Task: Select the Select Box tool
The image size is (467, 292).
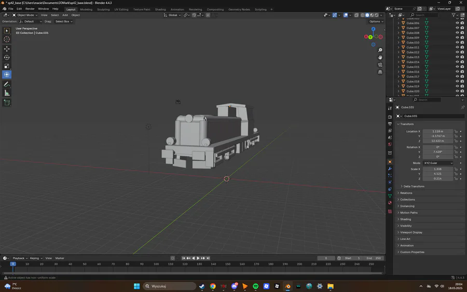Action: [7, 31]
